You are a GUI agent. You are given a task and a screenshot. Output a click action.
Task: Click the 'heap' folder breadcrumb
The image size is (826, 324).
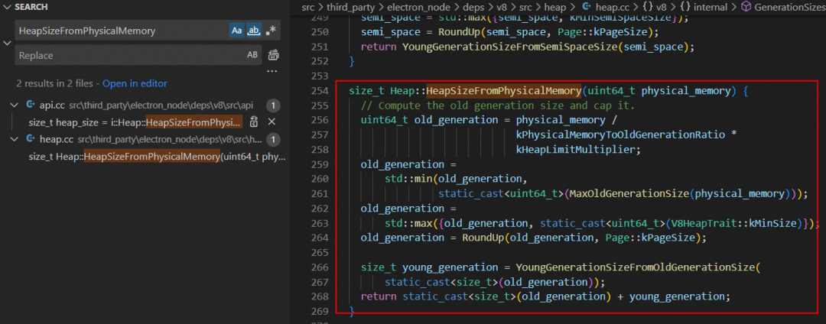point(556,7)
